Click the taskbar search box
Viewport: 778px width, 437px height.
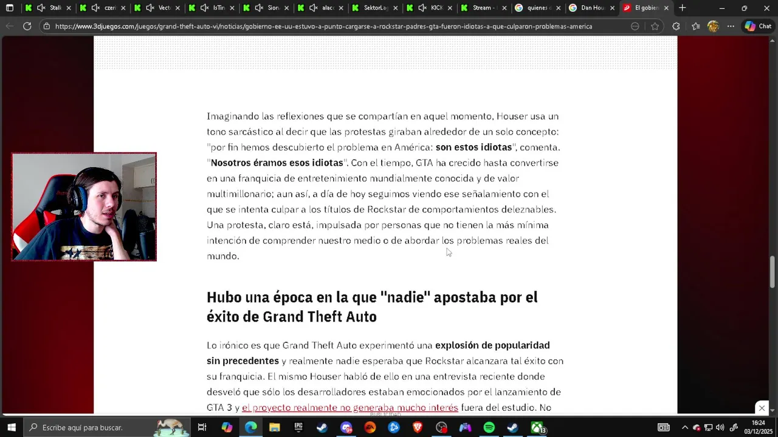[x=106, y=427]
